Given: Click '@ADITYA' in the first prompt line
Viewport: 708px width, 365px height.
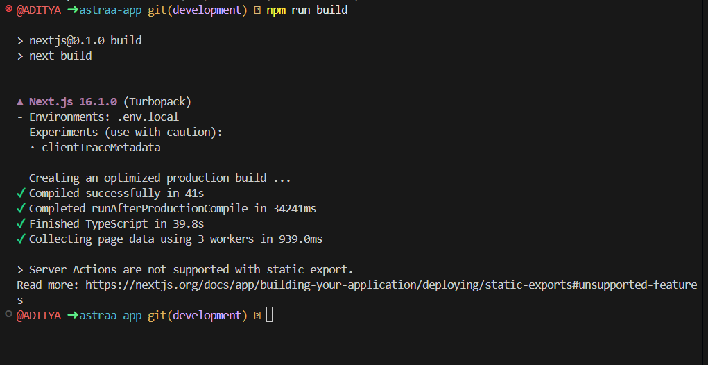Looking at the screenshot, I should point(39,10).
